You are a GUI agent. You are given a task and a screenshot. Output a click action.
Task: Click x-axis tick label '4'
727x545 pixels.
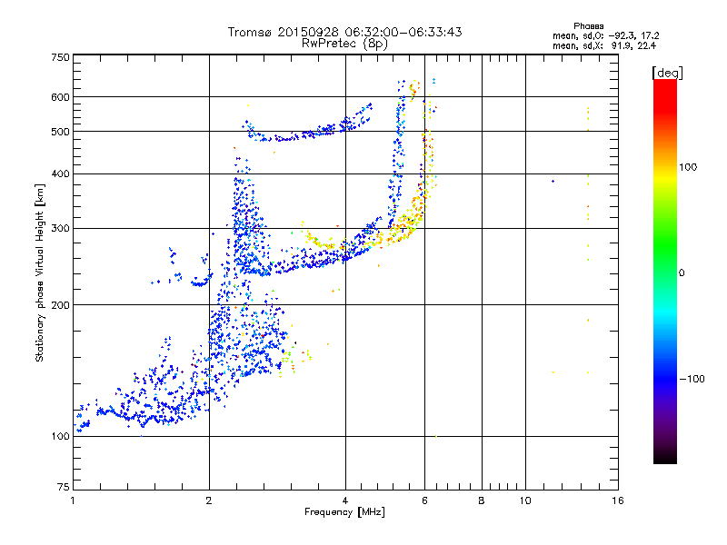345,500
